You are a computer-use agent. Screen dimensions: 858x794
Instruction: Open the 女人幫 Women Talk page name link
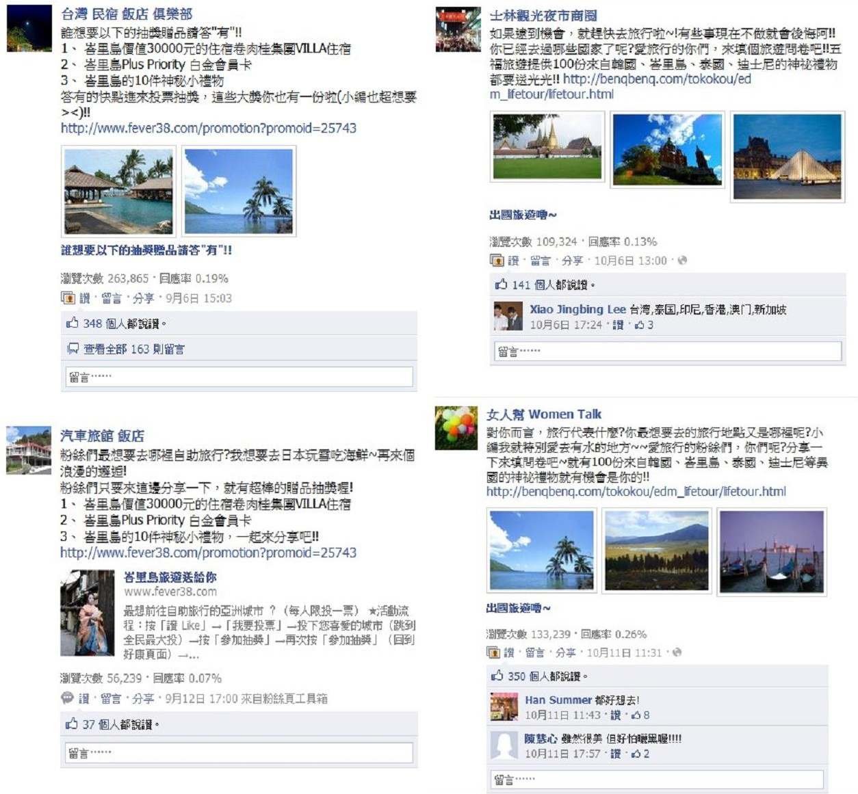click(544, 414)
